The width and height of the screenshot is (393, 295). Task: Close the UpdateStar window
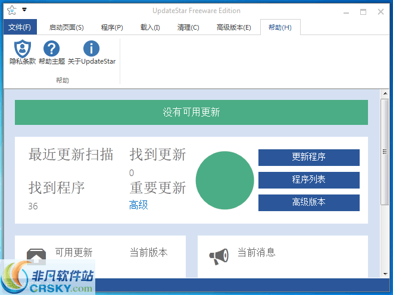[x=380, y=12]
